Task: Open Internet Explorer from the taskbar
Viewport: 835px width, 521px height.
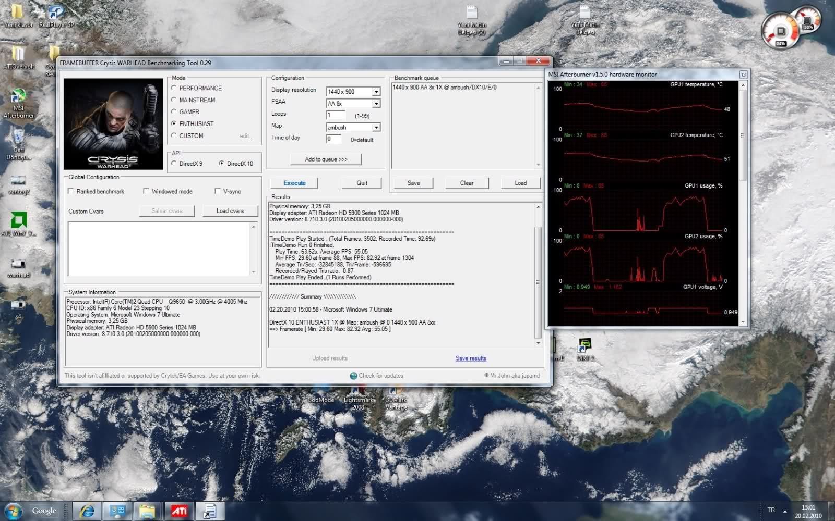Action: coord(87,512)
